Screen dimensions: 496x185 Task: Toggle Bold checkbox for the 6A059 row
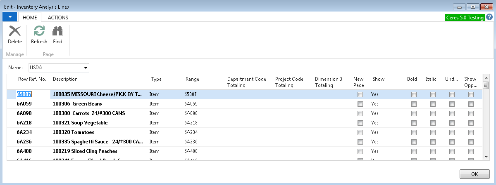414,104
